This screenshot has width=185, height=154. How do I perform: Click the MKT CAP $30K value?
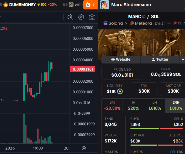click(173, 91)
